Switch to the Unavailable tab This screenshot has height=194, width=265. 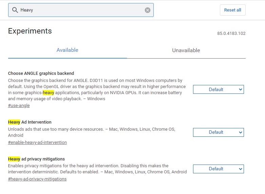[186, 50]
